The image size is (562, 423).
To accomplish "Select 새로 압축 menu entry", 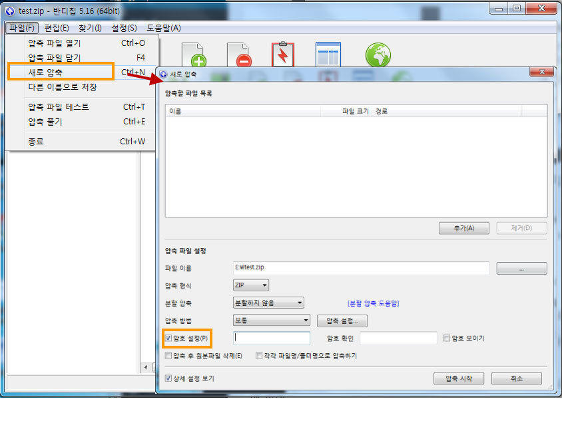I will point(82,72).
